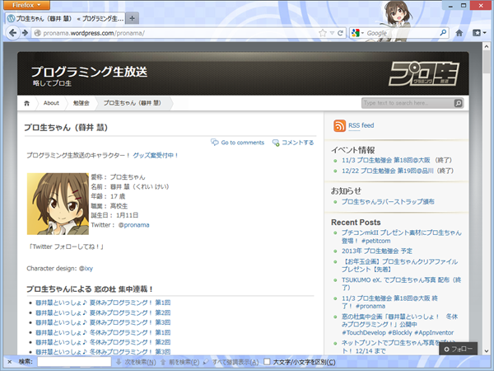494x371 pixels.
Task: Go forward with the browser forward arrow
Action: tap(25, 33)
